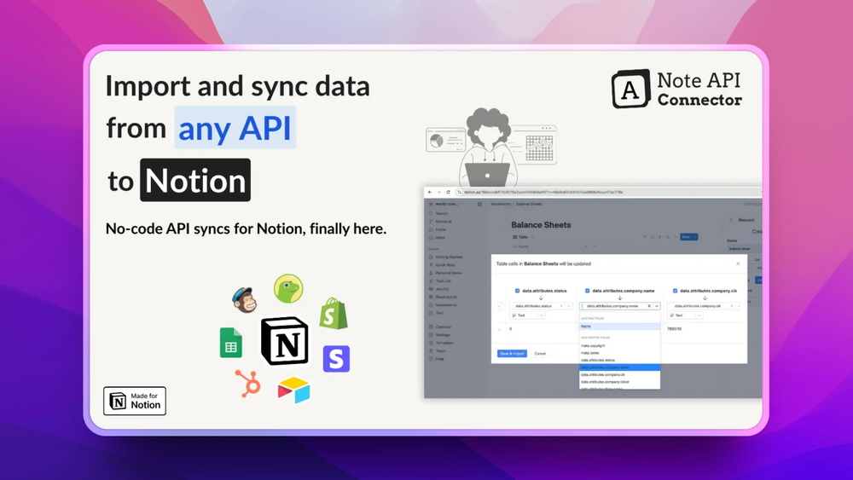The height and width of the screenshot is (480, 853).
Task: Click the browser back arrow
Action: pyautogui.click(x=430, y=192)
